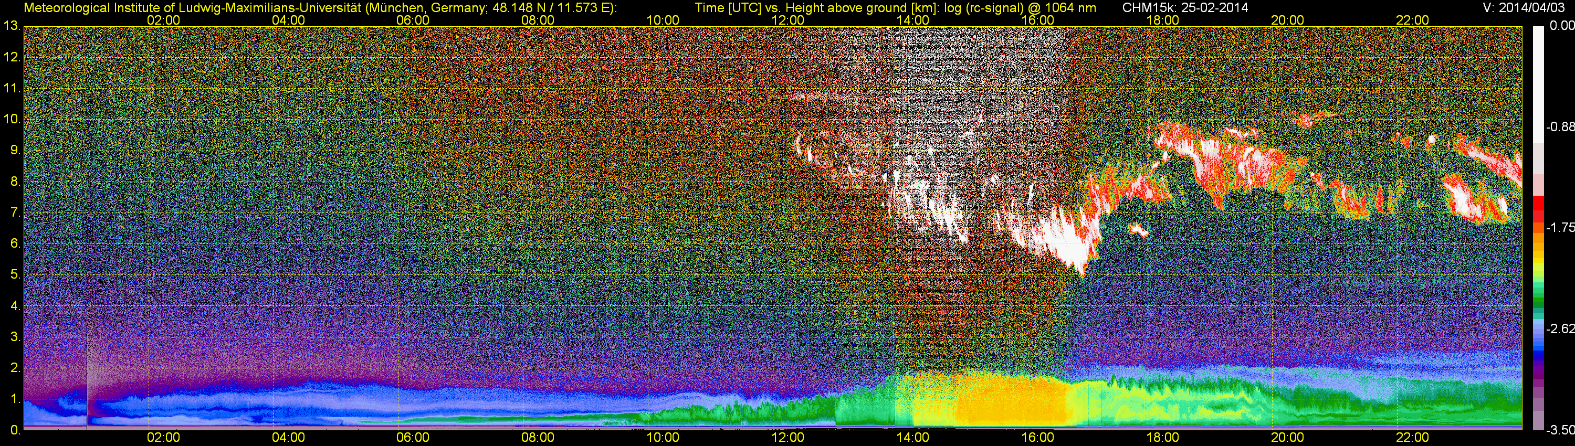Click '02:00' on the top time axis
The height and width of the screenshot is (446, 1575).
[x=163, y=20]
